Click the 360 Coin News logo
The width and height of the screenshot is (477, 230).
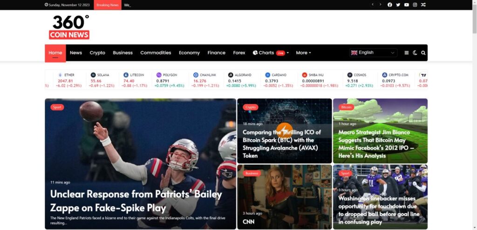click(69, 27)
